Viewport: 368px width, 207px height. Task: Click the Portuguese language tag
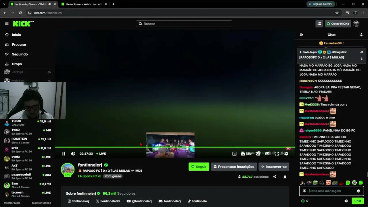point(113,176)
